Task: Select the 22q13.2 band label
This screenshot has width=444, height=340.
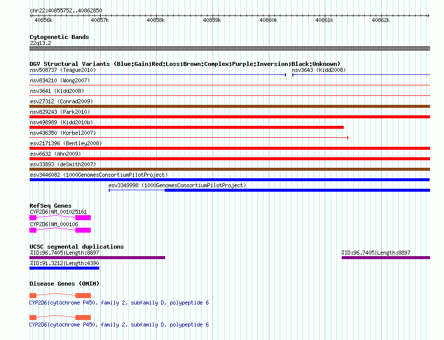Action: pos(40,43)
